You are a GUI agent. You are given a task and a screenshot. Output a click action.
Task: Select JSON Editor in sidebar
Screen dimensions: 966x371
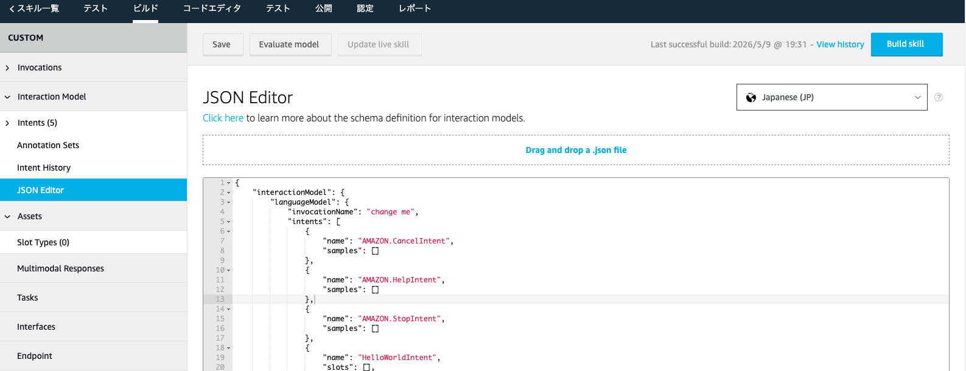click(94, 190)
